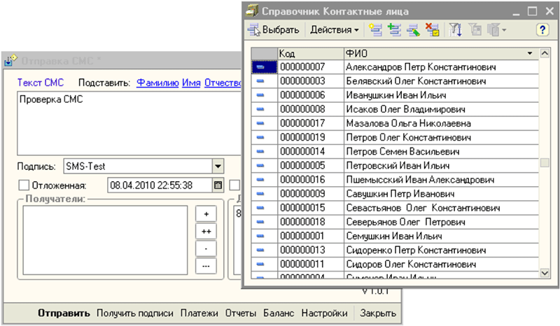This screenshot has height=326, width=560.
Task: Click the contacts list vertical scrollbar thumb
Action: 544,163
